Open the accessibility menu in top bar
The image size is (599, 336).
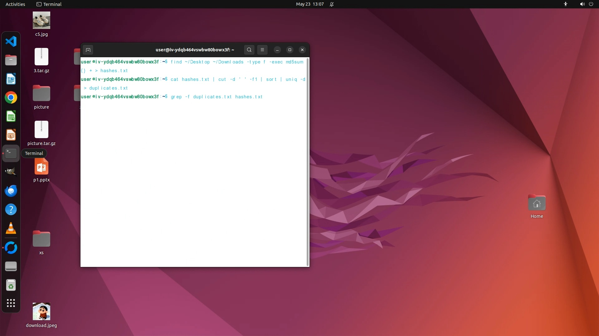coord(565,4)
